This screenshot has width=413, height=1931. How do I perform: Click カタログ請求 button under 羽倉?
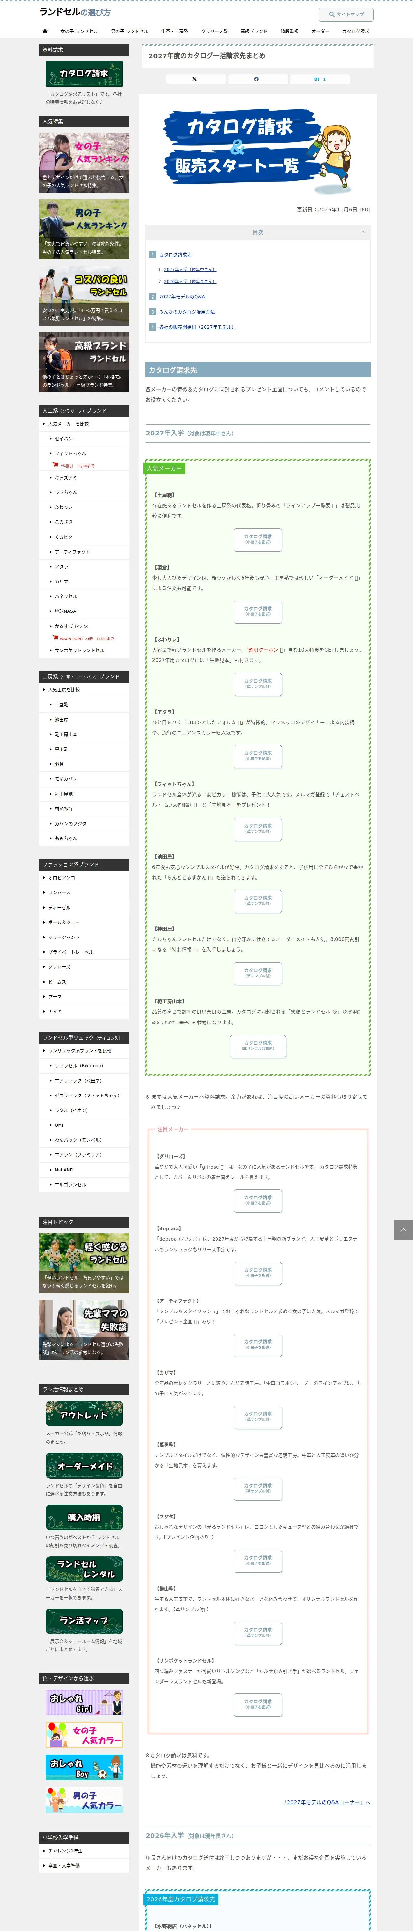[258, 612]
